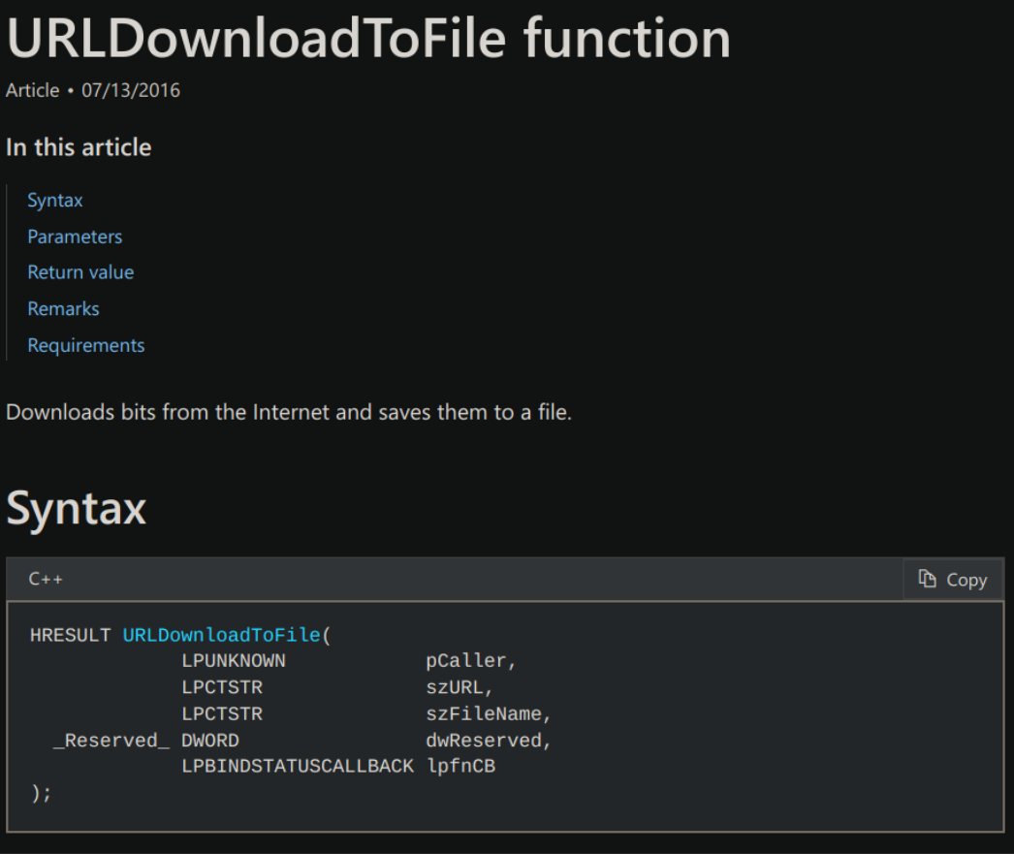Click the LPBINDSTATUSCALLBACK type in code
1014x854 pixels.
click(x=298, y=767)
